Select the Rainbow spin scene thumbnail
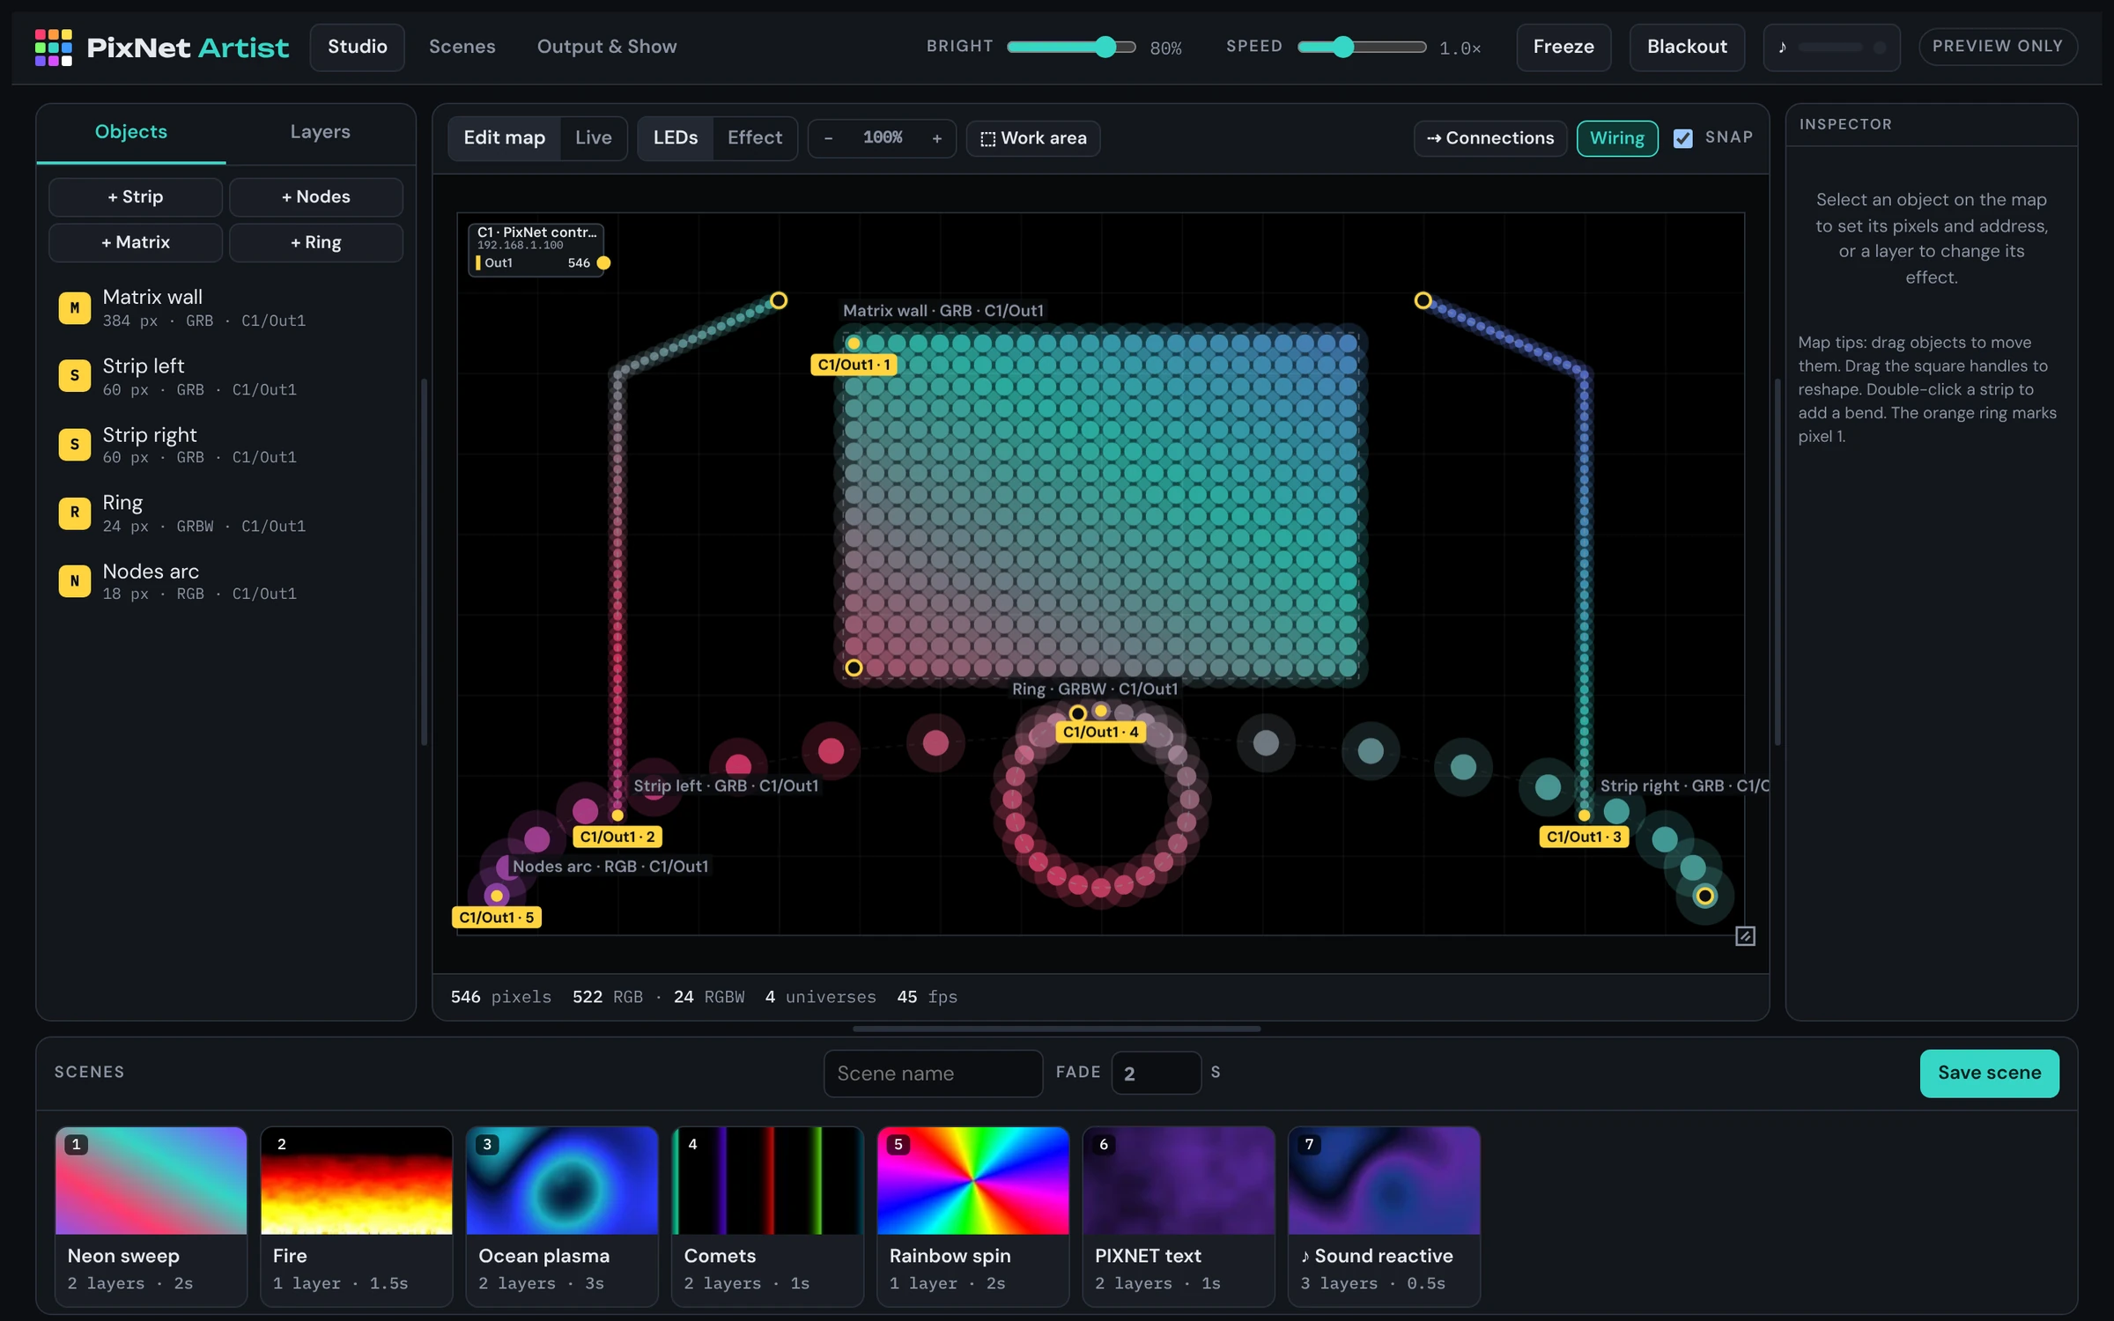Image resolution: width=2114 pixels, height=1321 pixels. coord(973,1180)
